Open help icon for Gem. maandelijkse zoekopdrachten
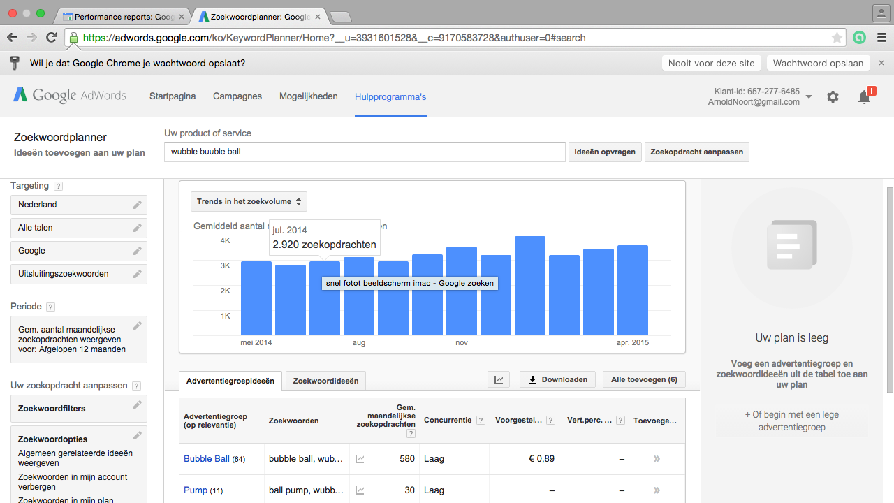The height and width of the screenshot is (503, 894). coord(411,434)
